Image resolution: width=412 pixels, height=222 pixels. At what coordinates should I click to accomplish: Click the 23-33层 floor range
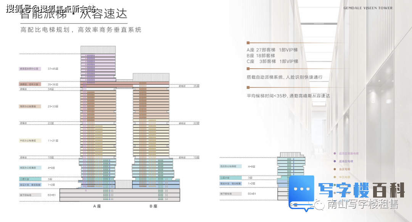click(53, 106)
